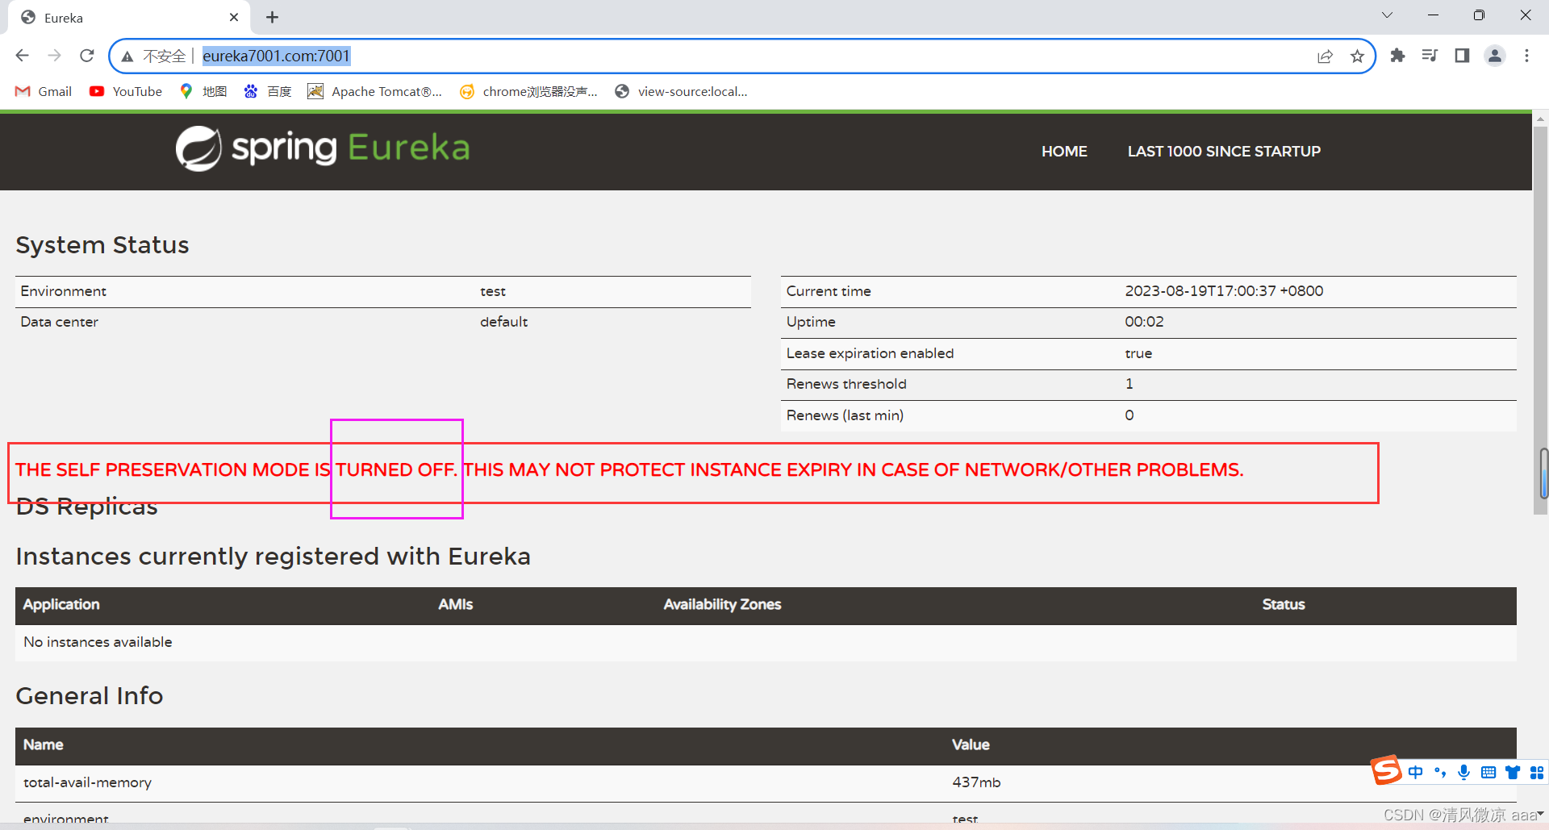Open Gmail bookmark
The width and height of the screenshot is (1549, 830).
point(44,91)
